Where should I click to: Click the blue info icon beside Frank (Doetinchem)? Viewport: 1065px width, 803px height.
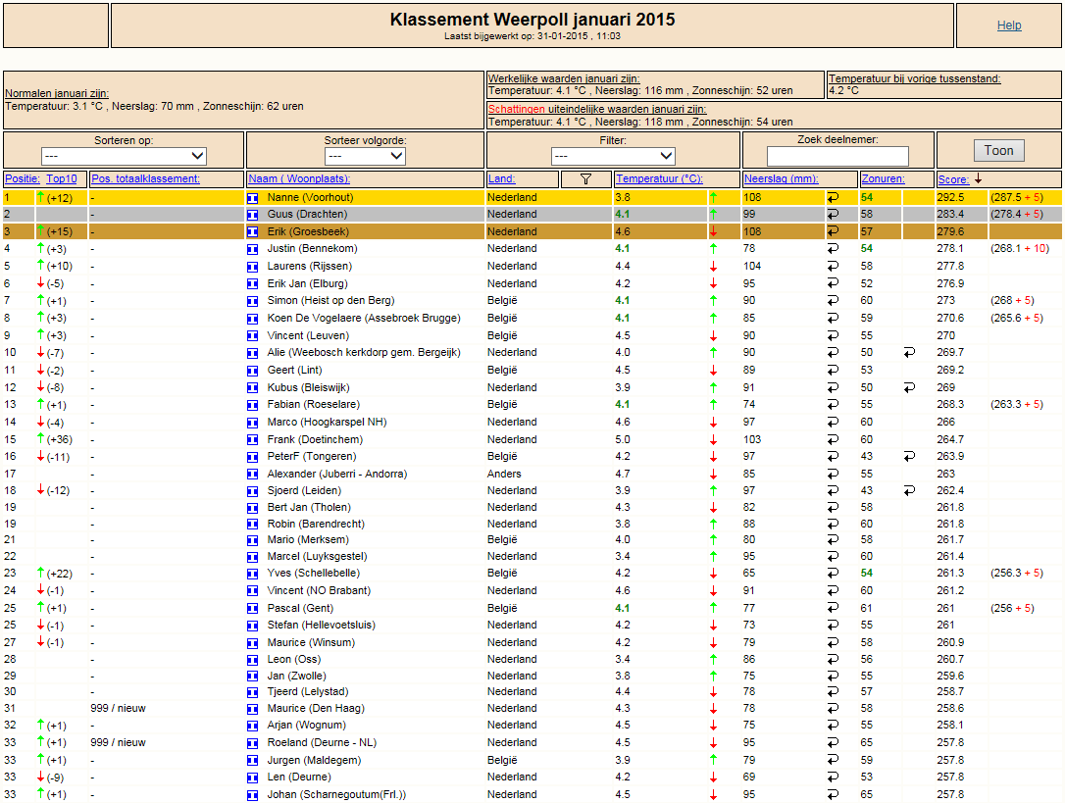(x=253, y=440)
